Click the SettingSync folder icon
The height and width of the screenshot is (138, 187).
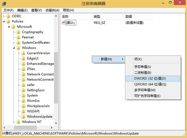click(x=23, y=90)
